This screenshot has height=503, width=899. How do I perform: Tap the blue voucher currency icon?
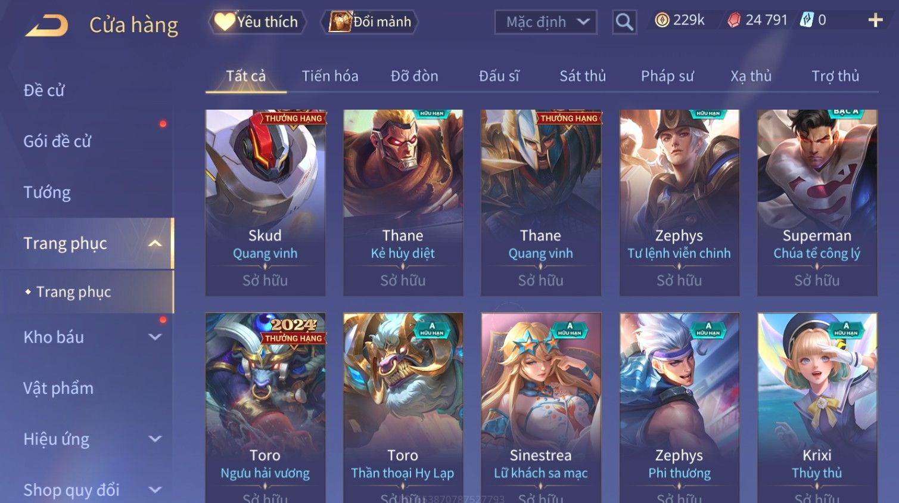pyautogui.click(x=806, y=20)
